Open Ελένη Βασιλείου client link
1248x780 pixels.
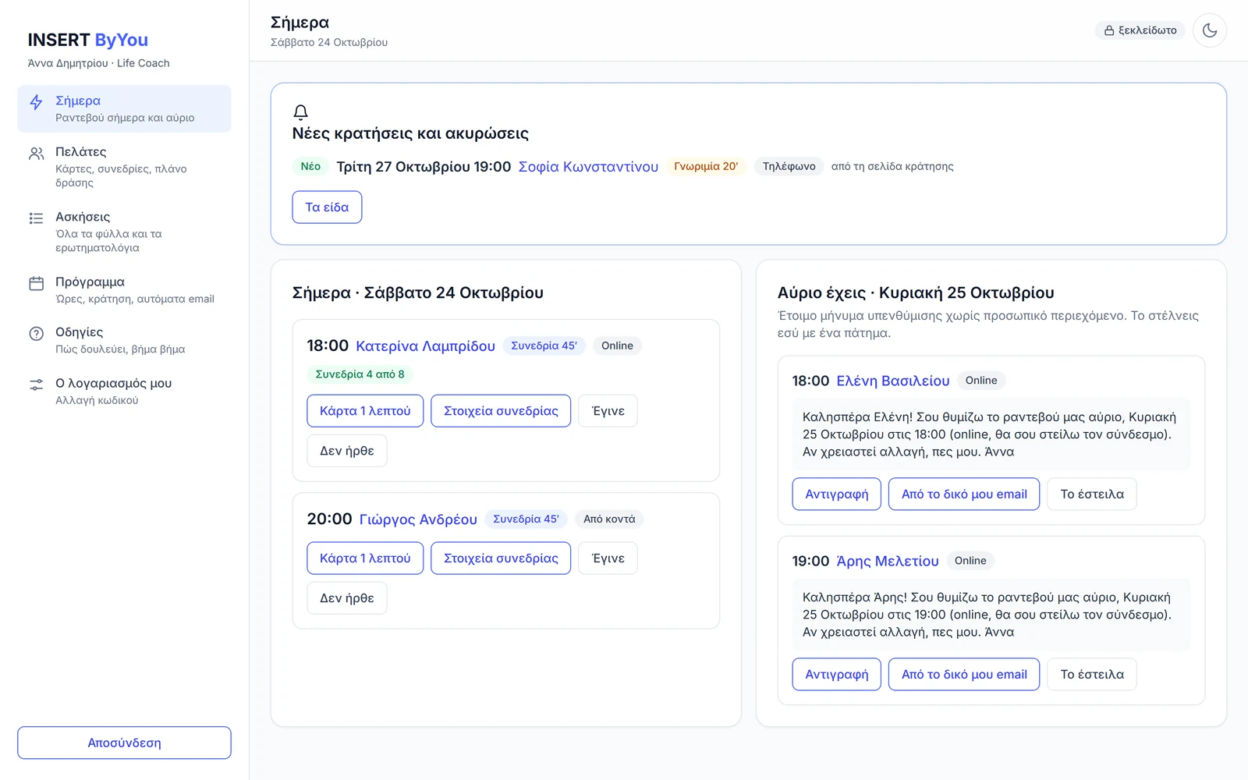point(893,381)
